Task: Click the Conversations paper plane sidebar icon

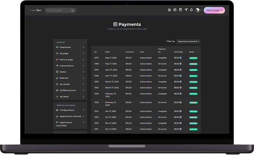Action: point(57,66)
